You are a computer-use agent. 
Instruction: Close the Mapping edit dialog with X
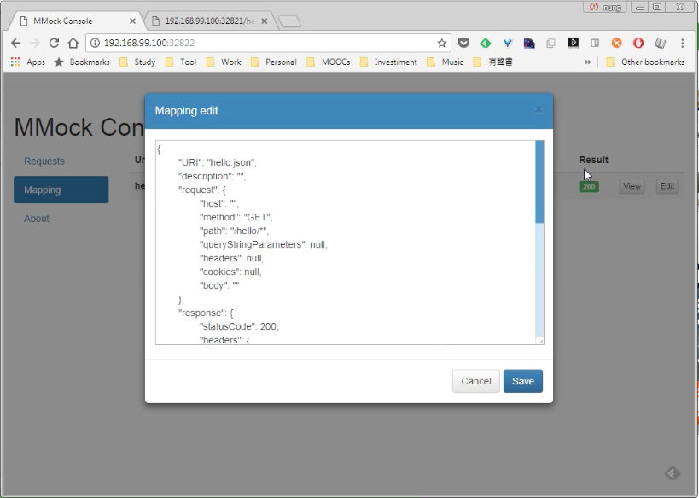pos(539,110)
